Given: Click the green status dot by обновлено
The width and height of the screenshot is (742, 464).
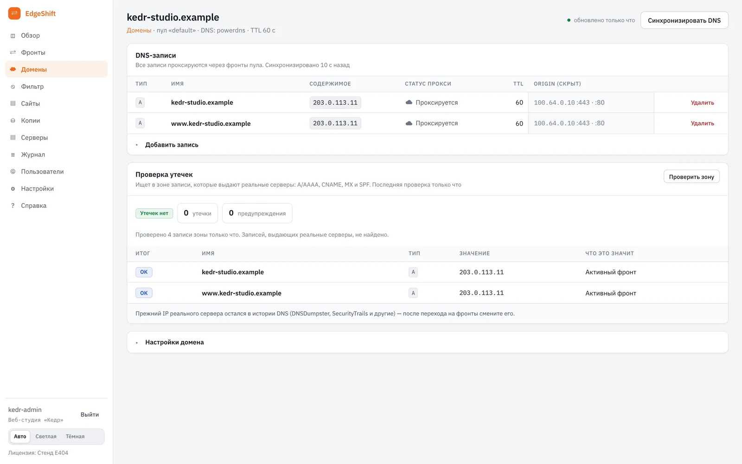Looking at the screenshot, I should click(x=569, y=20).
